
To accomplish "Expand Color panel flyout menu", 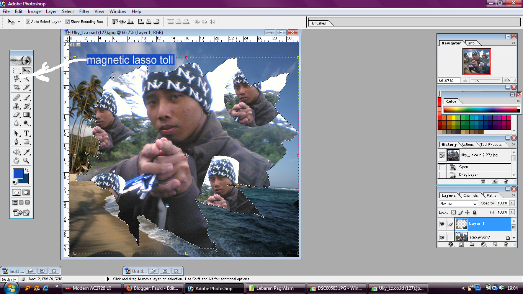I will coord(518,101).
